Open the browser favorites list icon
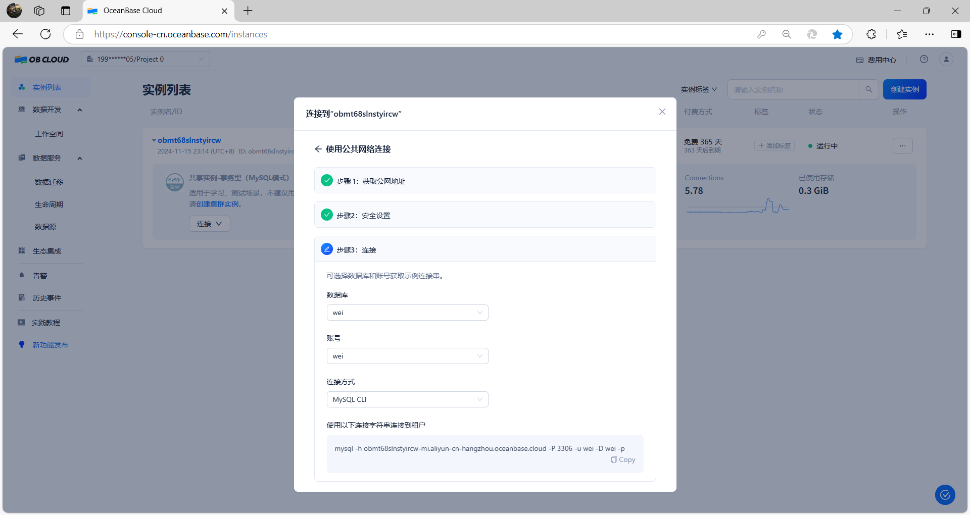Image resolution: width=970 pixels, height=515 pixels. [x=902, y=34]
